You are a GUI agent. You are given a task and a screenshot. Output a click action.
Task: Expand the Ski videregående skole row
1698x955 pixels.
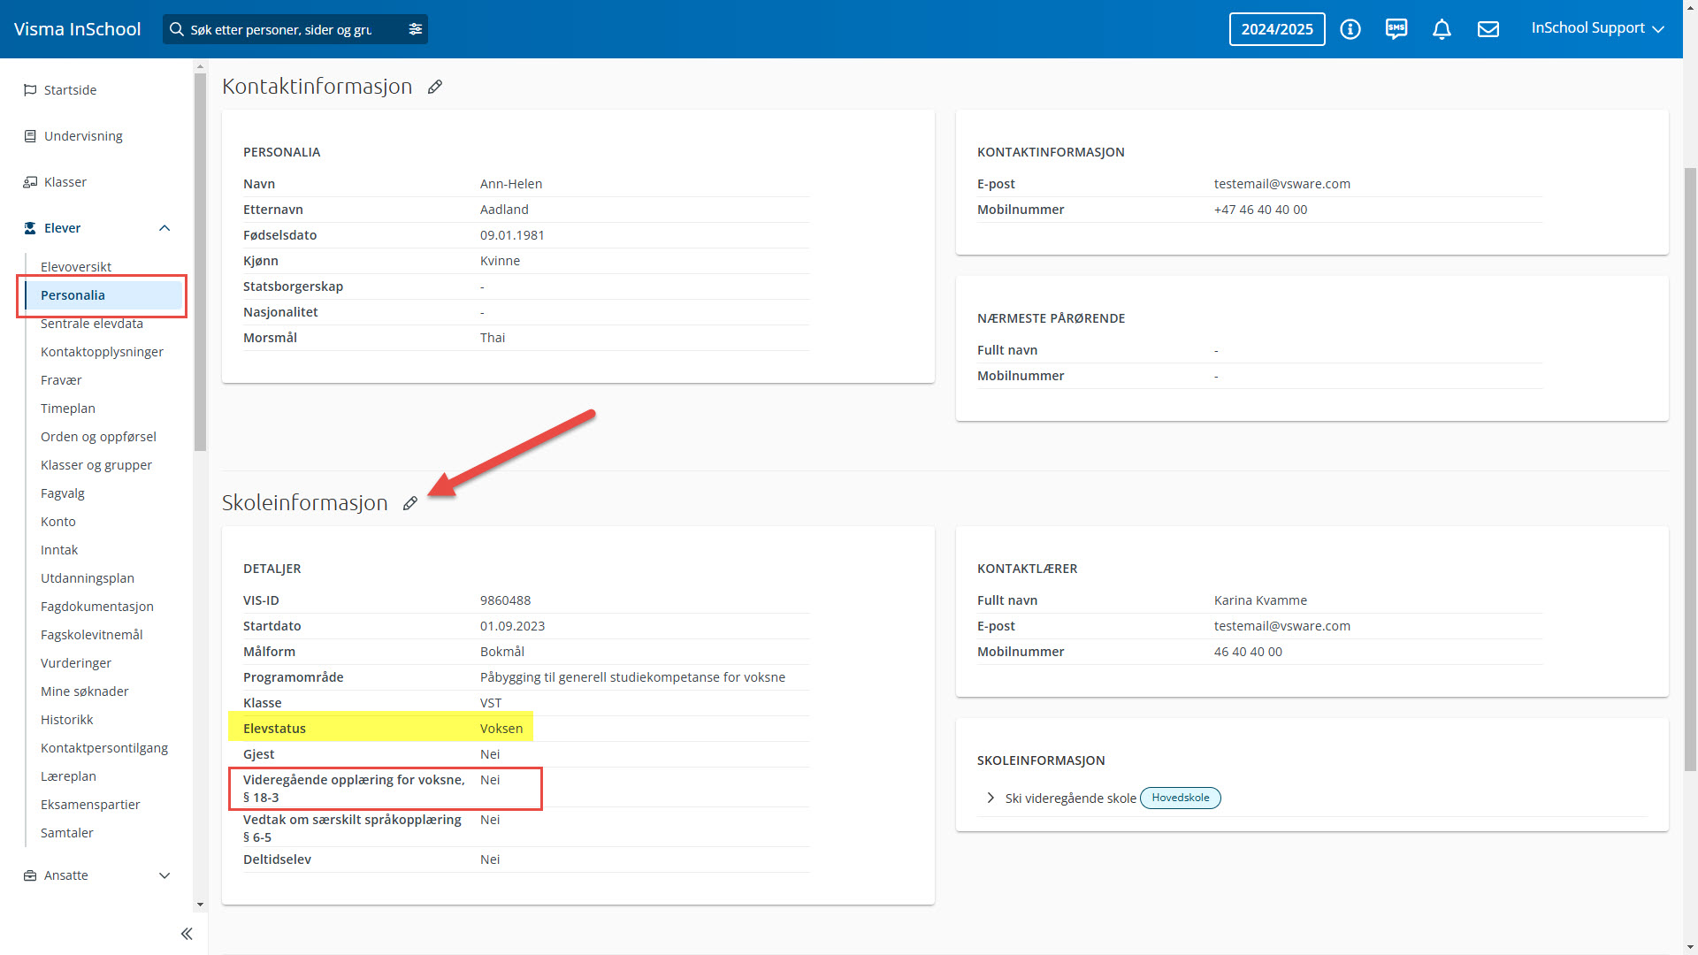990,798
